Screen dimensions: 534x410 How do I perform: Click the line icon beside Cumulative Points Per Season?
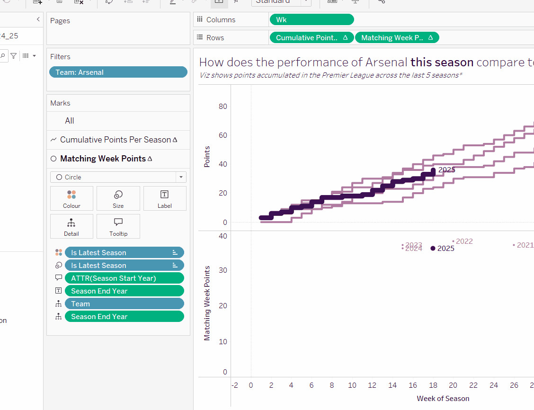point(53,140)
